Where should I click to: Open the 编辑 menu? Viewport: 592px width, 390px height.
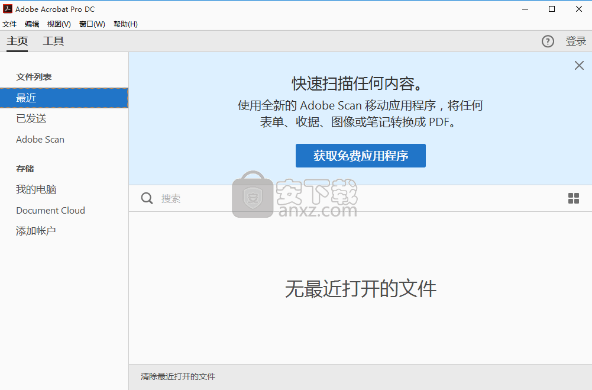[32, 24]
